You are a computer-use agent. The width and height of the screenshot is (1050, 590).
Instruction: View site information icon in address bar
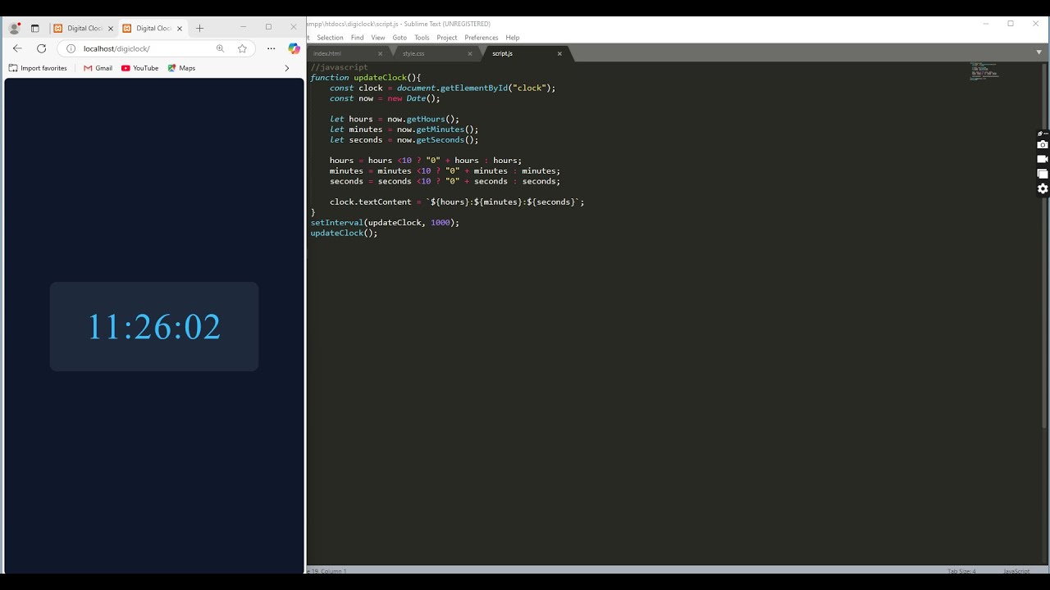(x=71, y=48)
